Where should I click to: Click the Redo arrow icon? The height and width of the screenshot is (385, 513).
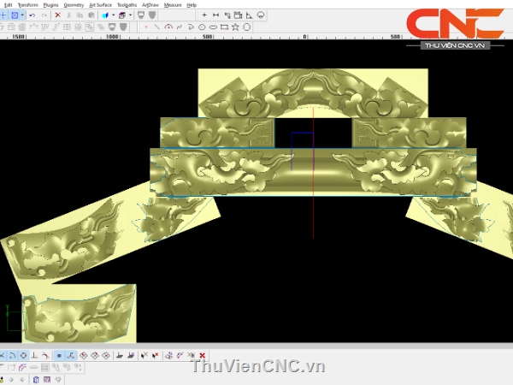[x=43, y=15]
